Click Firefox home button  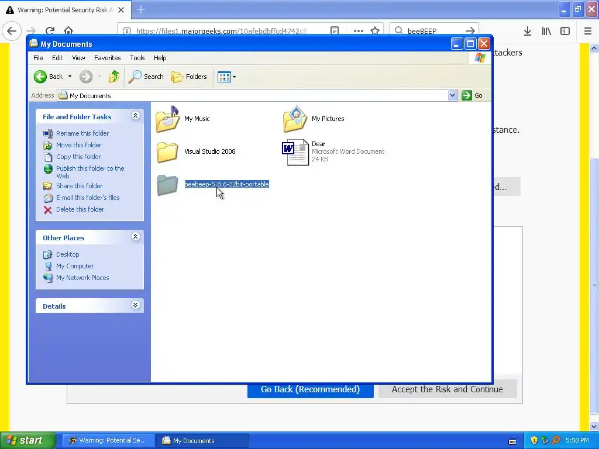68,30
